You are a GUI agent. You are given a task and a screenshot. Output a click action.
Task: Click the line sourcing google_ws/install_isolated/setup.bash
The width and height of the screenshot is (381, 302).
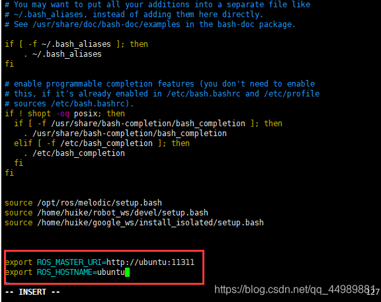pyautogui.click(x=134, y=223)
